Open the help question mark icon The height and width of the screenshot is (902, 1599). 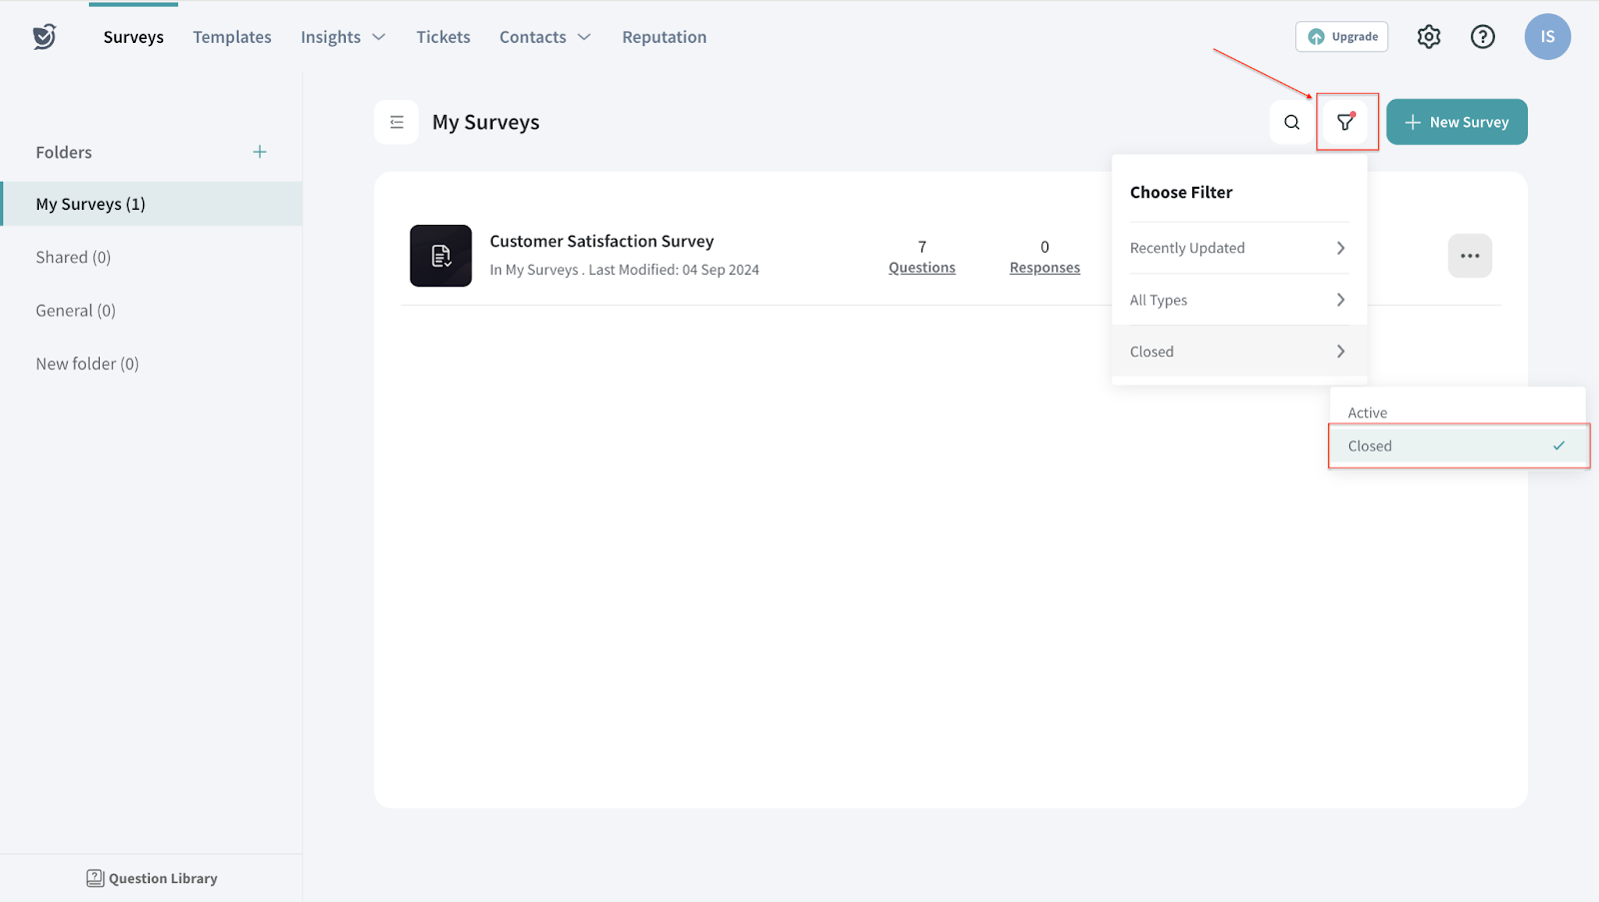click(x=1482, y=37)
